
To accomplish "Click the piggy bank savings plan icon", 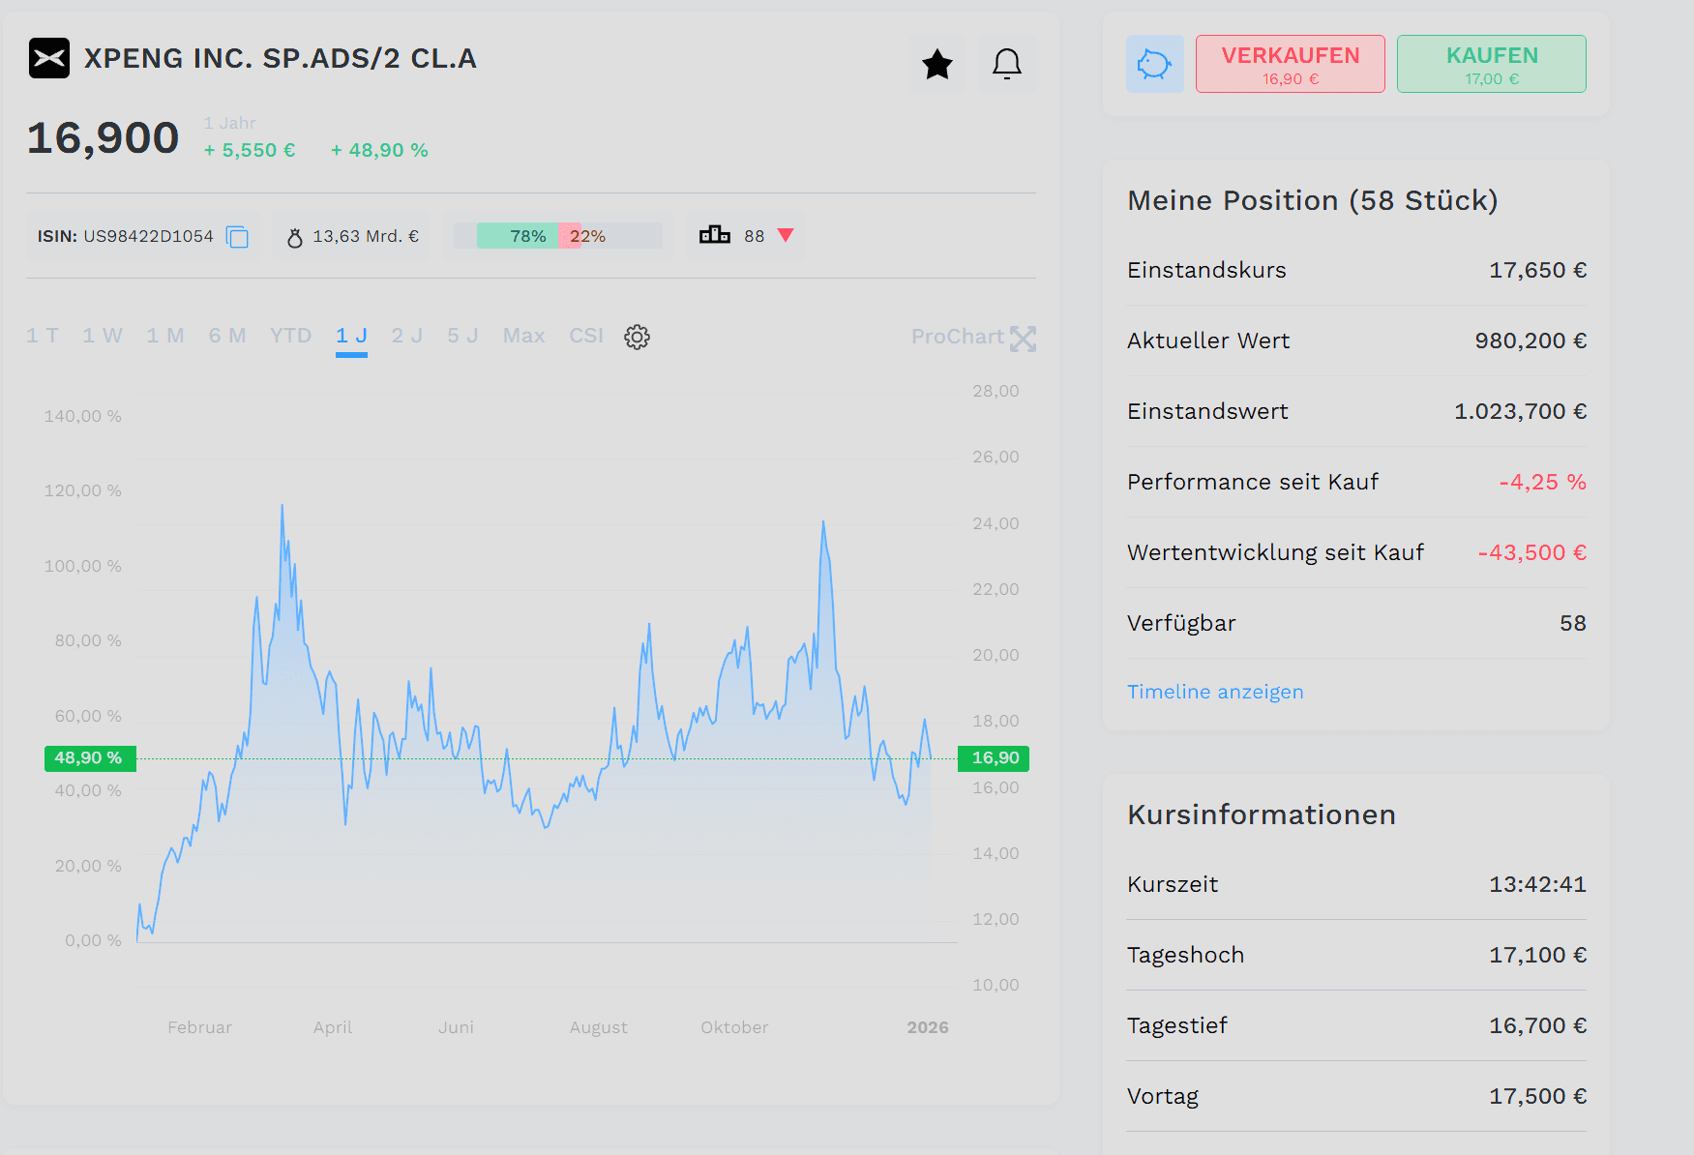I will tap(1154, 64).
